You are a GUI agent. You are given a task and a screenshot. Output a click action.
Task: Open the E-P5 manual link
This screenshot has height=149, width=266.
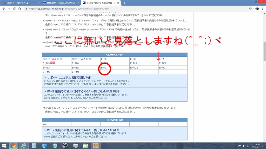104,59
